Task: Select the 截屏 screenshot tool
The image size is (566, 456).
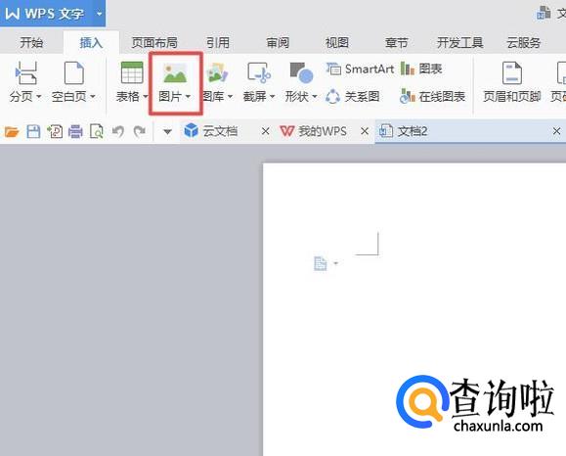Action: pos(259,73)
